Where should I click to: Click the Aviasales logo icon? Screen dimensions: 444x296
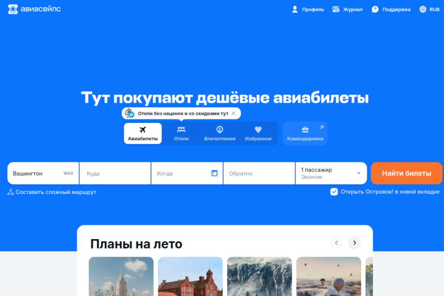[x=13, y=9]
